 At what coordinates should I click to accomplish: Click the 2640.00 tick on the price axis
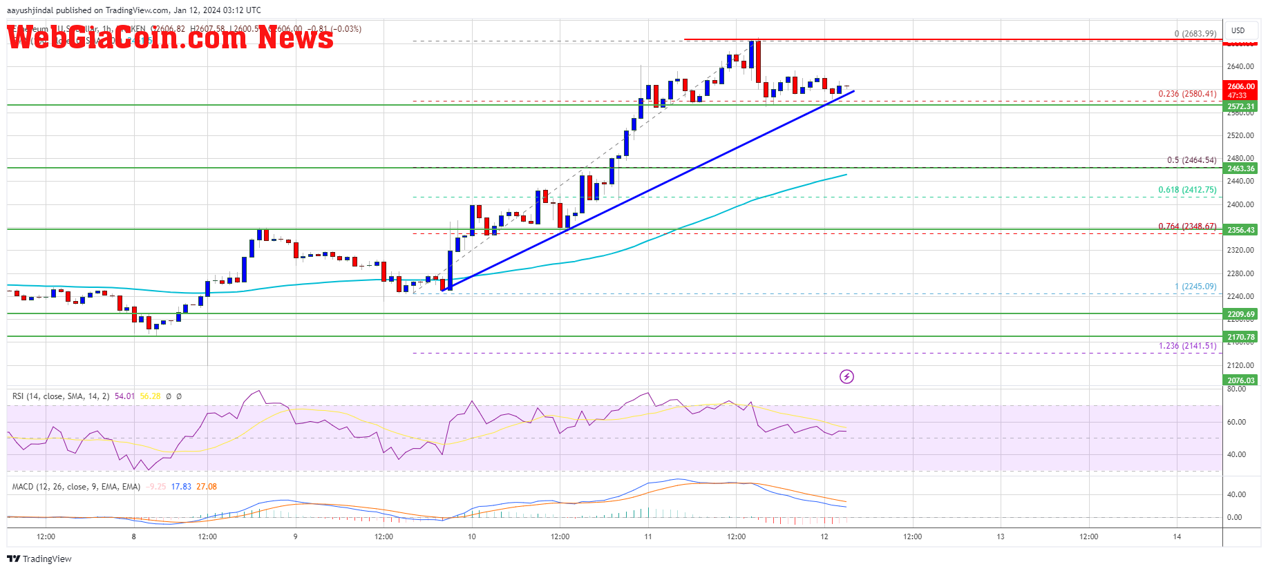coord(1240,67)
